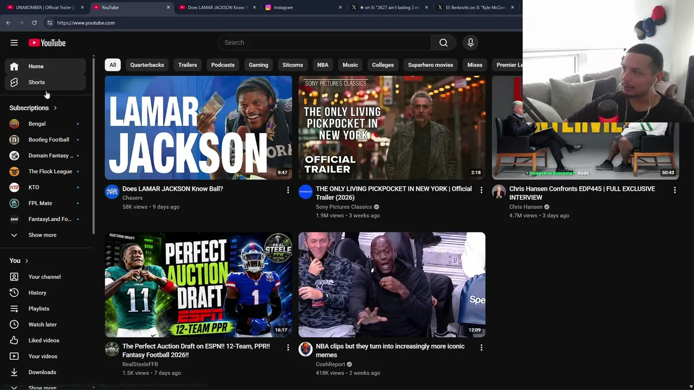Select the Sitcoms filter chip
694x390 pixels.
click(293, 65)
